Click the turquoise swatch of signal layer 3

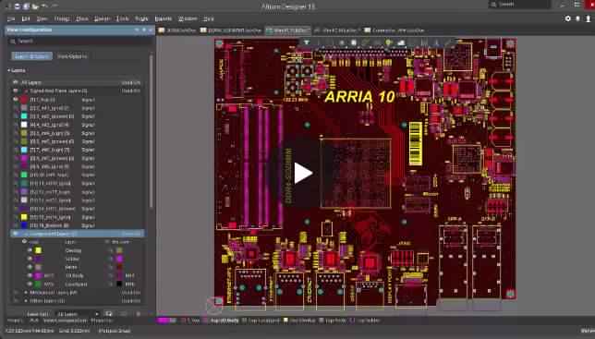(x=24, y=116)
